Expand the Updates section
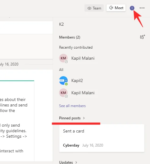This screenshot has height=164, width=150. [x=68, y=162]
